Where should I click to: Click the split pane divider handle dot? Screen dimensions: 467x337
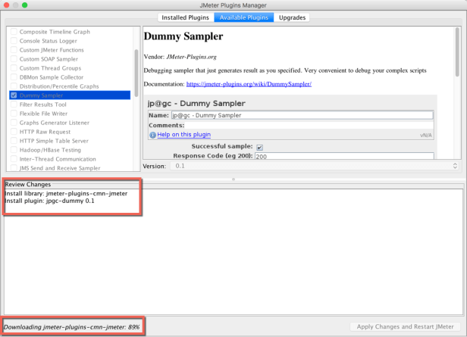(233, 179)
